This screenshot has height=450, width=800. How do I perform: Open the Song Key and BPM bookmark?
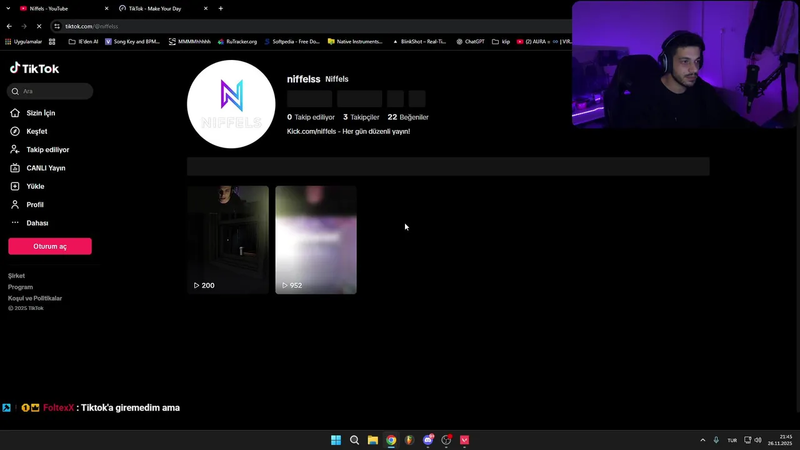pyautogui.click(x=132, y=42)
